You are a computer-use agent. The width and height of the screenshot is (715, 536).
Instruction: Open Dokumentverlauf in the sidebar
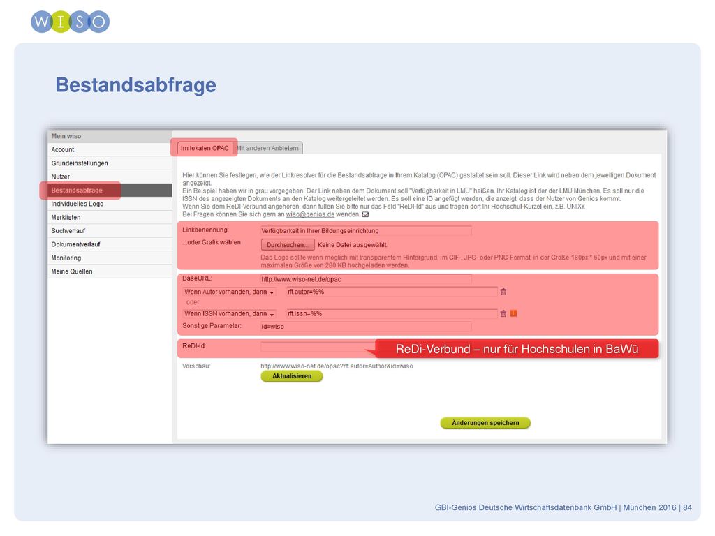[110, 244]
